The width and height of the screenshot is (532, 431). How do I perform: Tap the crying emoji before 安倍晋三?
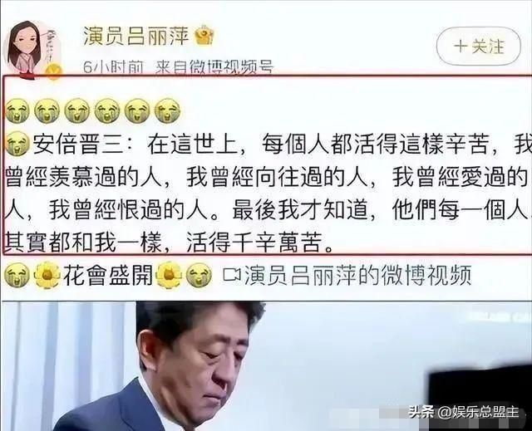coord(17,144)
